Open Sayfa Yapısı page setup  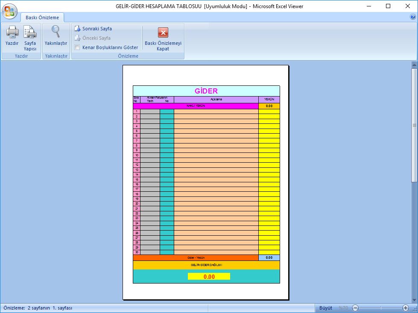click(x=30, y=32)
